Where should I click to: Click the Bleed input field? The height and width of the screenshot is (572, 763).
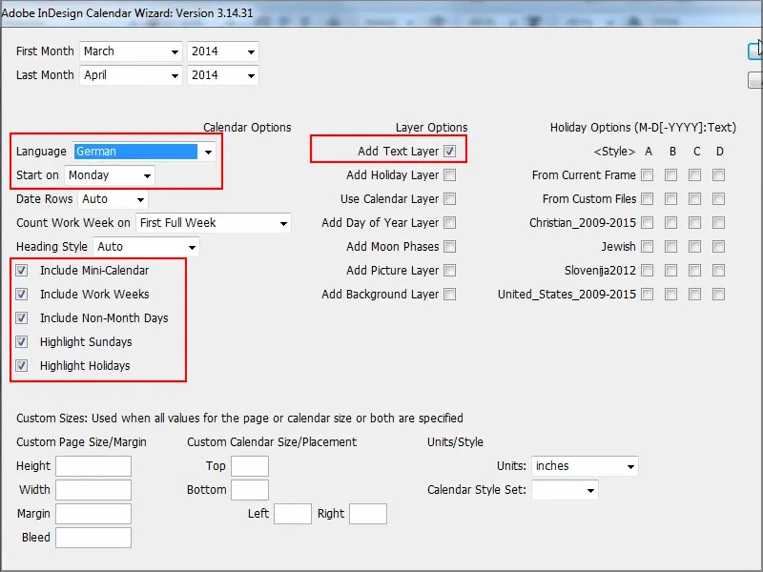[x=93, y=538]
